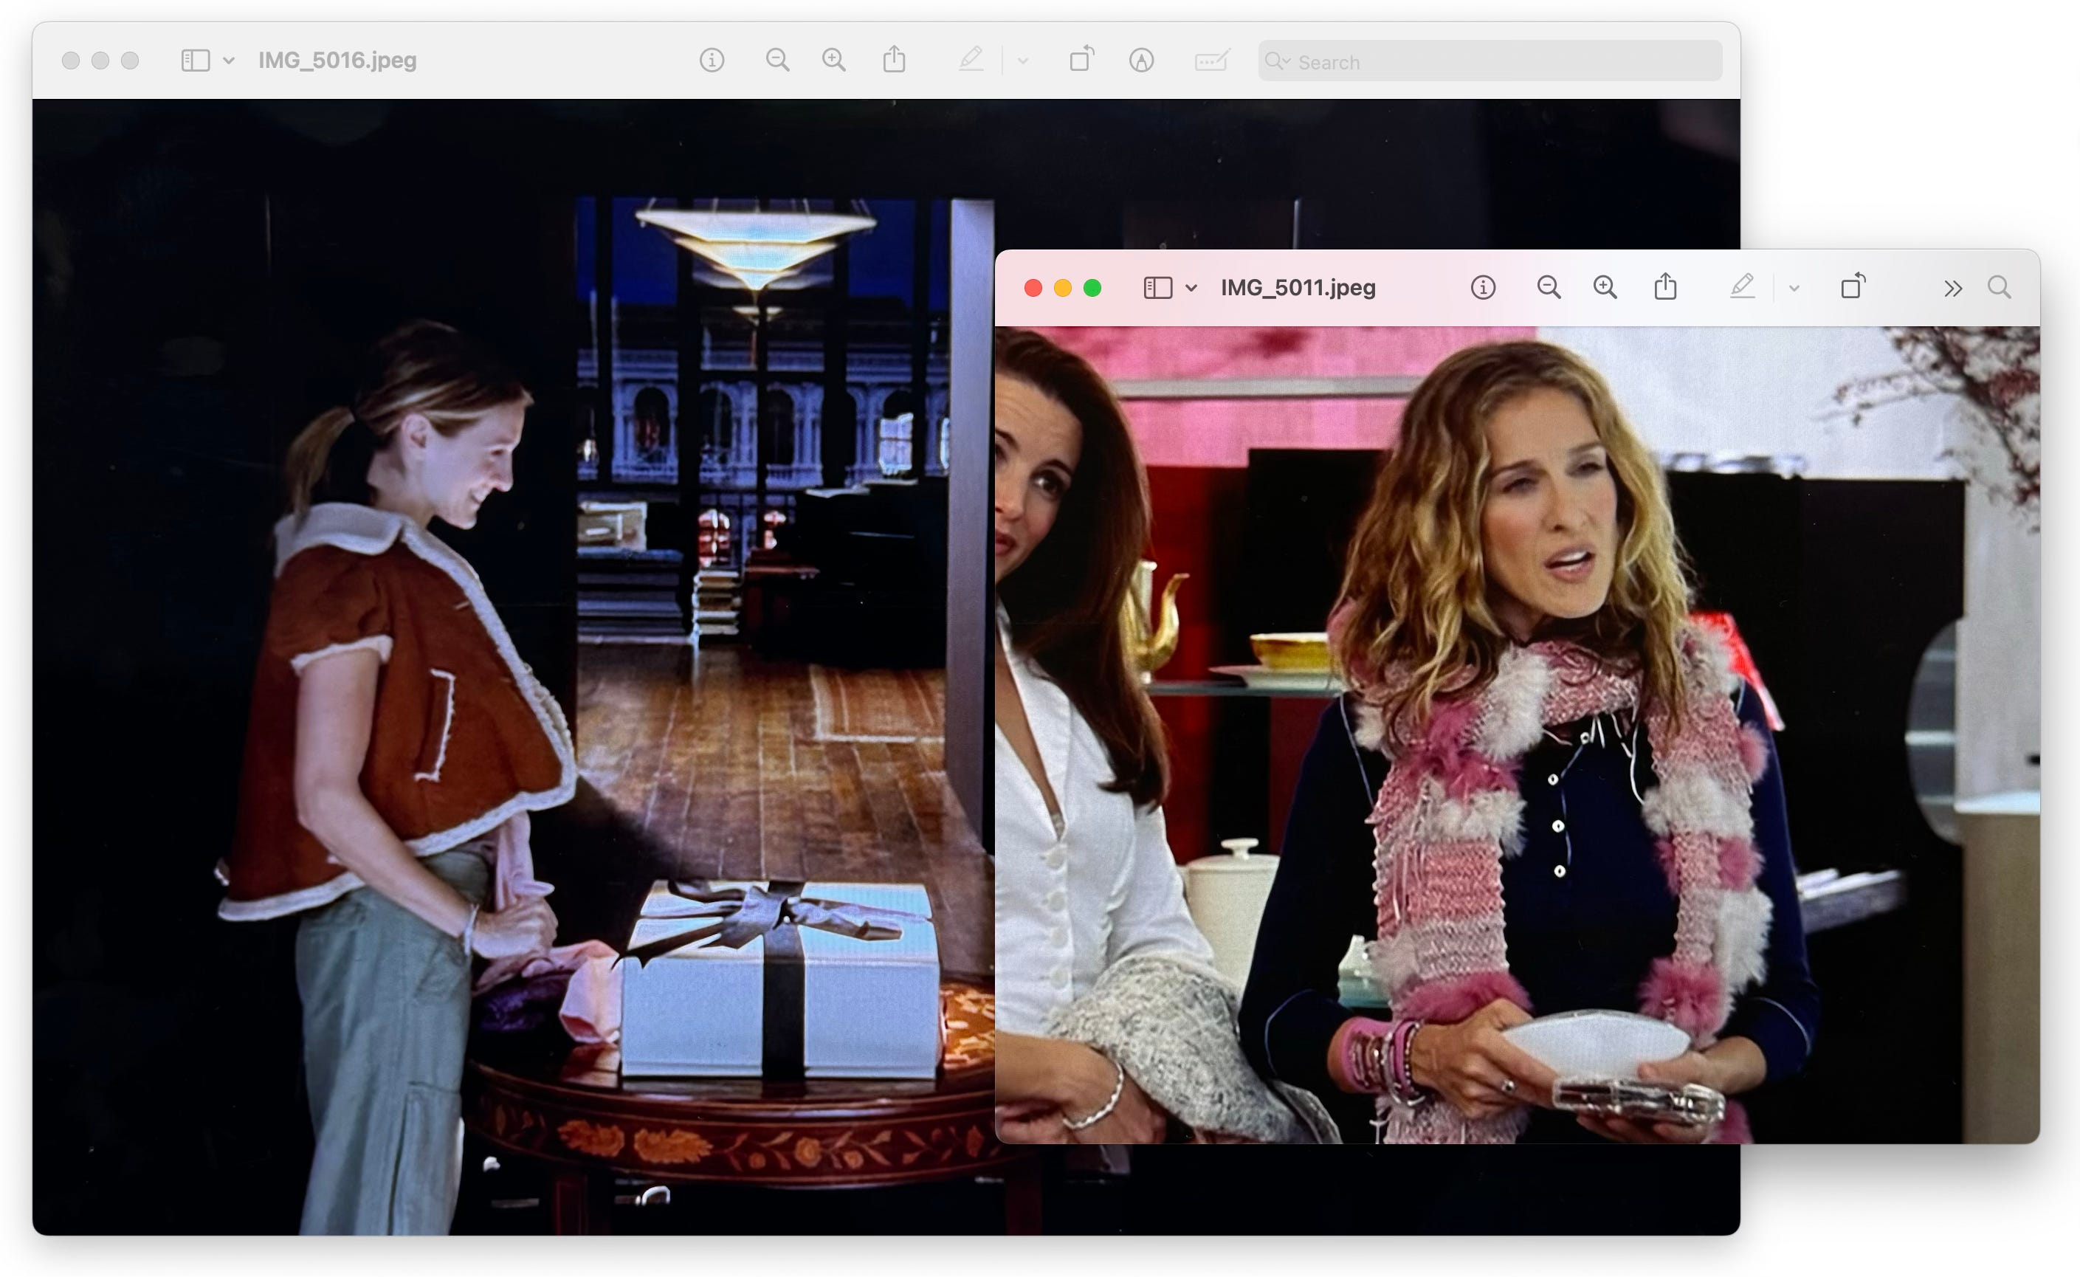The width and height of the screenshot is (2080, 1277).
Task: Zoom out in IMG_5016.jpeg window
Action: 778,60
